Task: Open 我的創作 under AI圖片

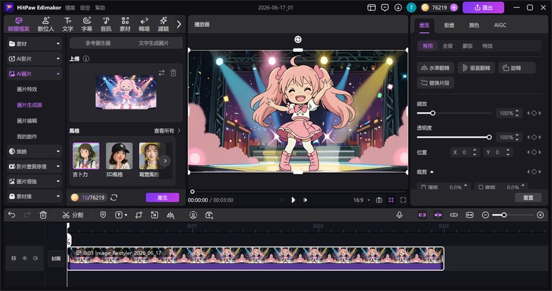Action: tap(27, 136)
